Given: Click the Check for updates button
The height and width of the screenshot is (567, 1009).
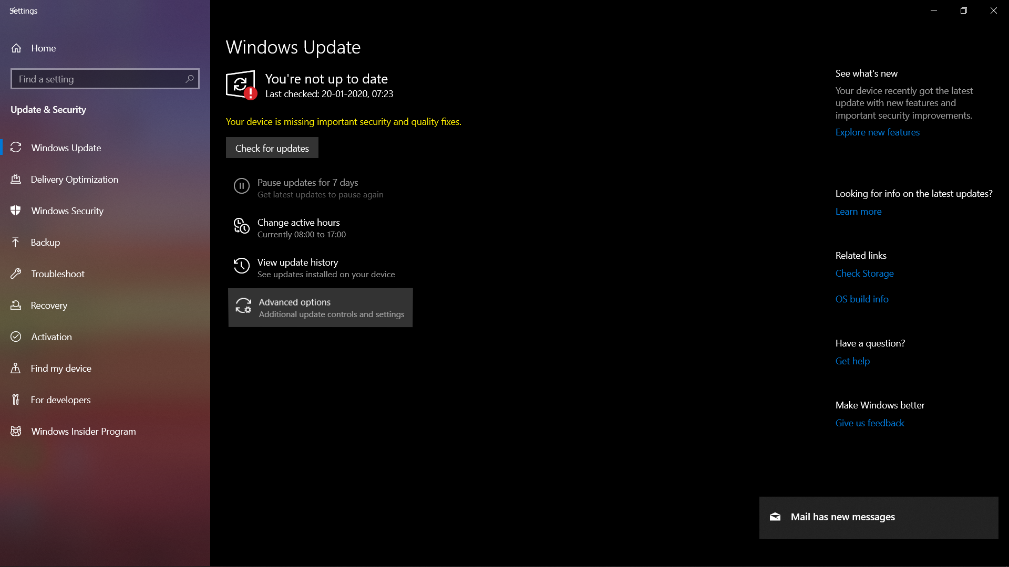Looking at the screenshot, I should 272,148.
